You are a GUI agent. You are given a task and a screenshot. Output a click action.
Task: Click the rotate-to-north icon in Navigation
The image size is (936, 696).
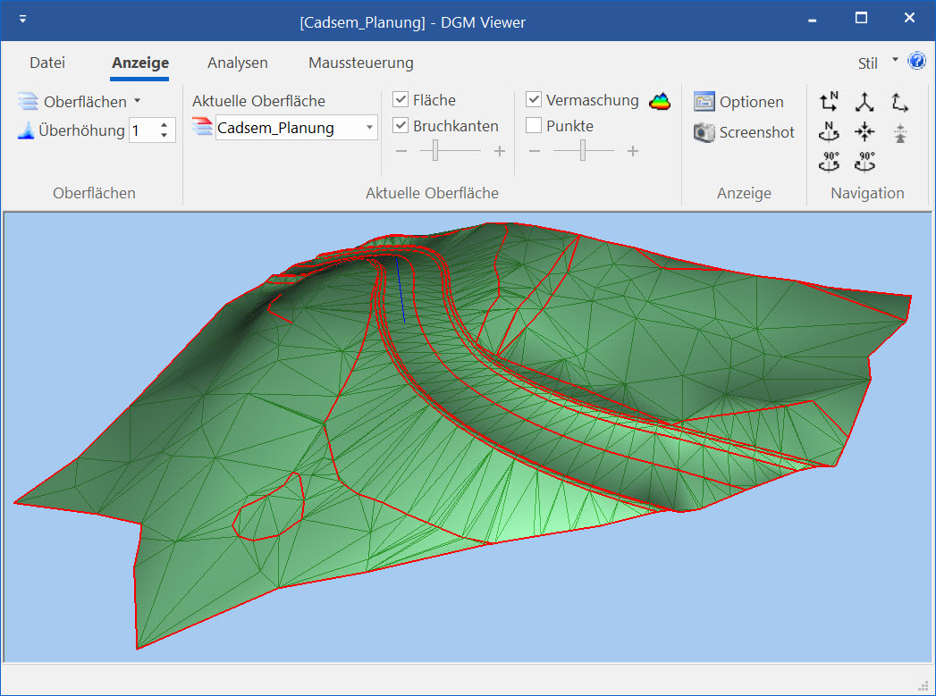tap(830, 132)
